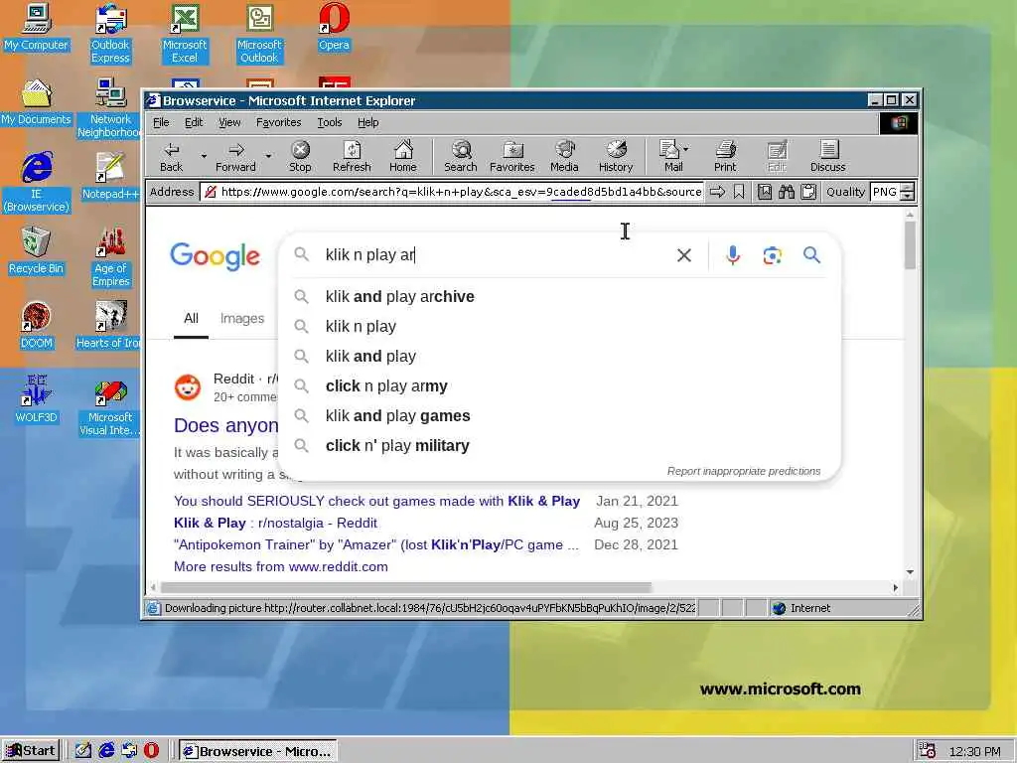Launch Opera from the quick launch bar

coord(151,751)
